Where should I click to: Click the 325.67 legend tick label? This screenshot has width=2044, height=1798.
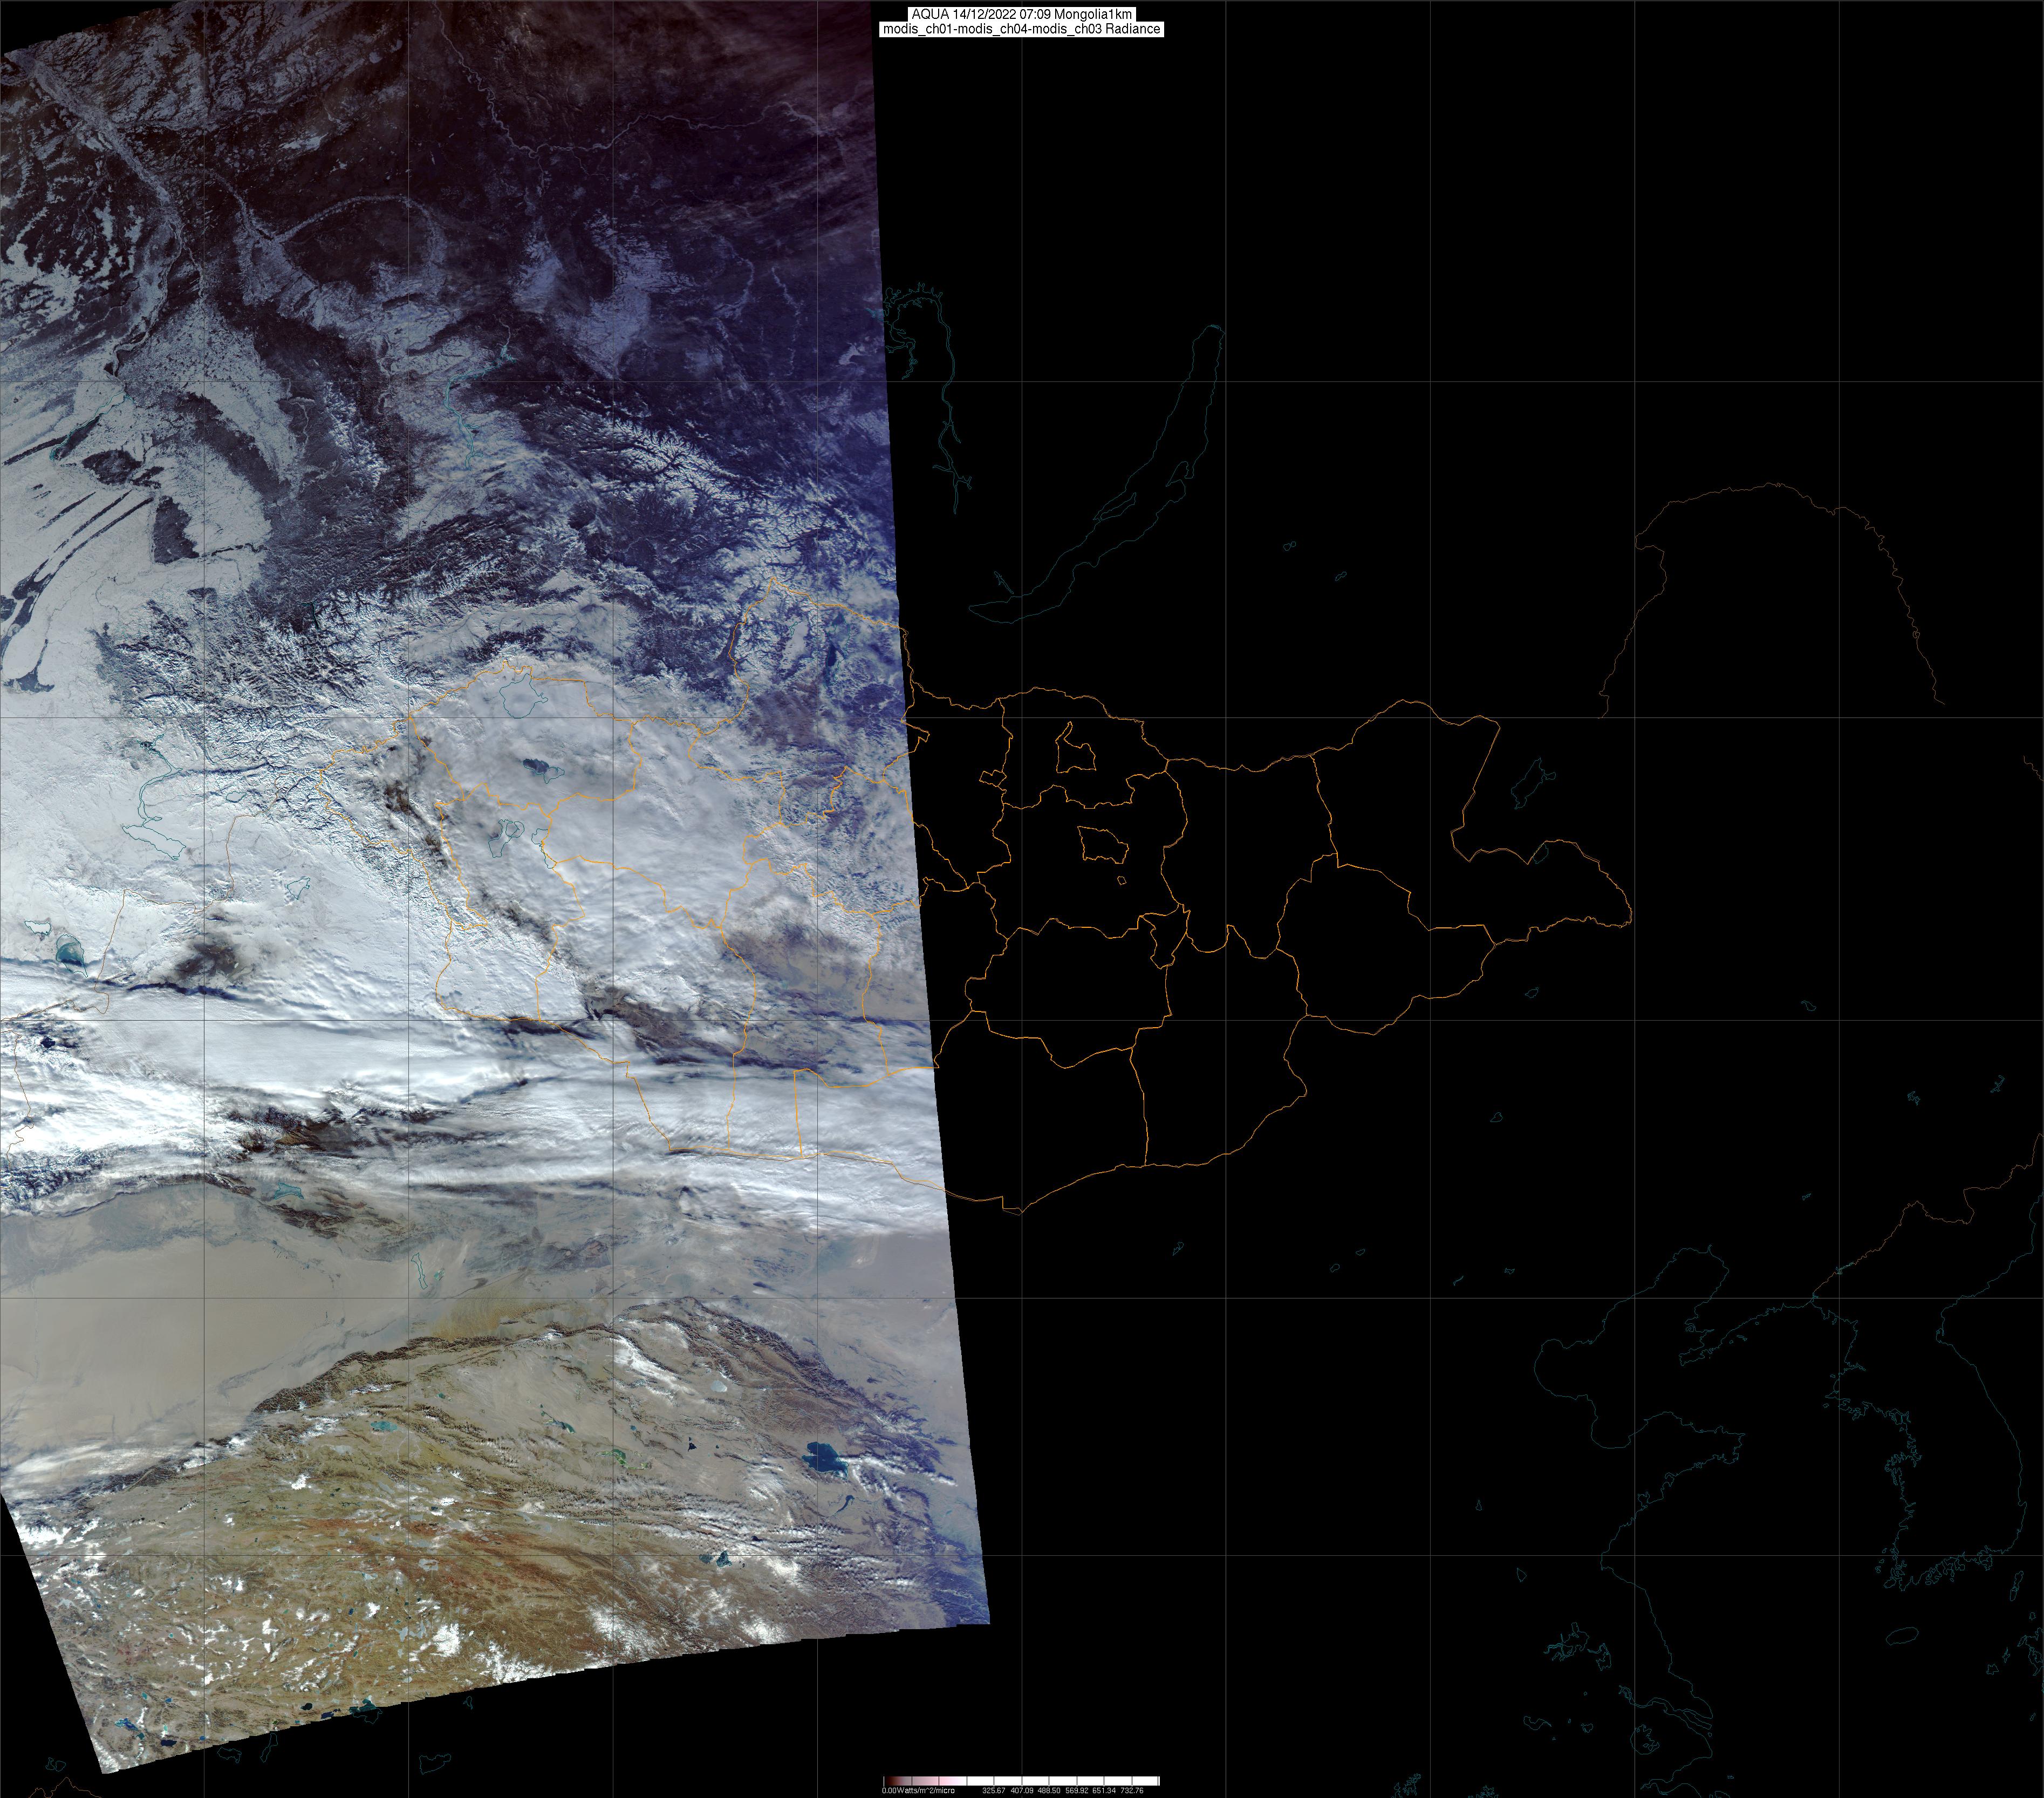pyautogui.click(x=994, y=1790)
